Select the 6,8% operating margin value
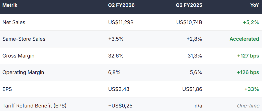Image resolution: width=262 pixels, height=111 pixels. point(114,73)
